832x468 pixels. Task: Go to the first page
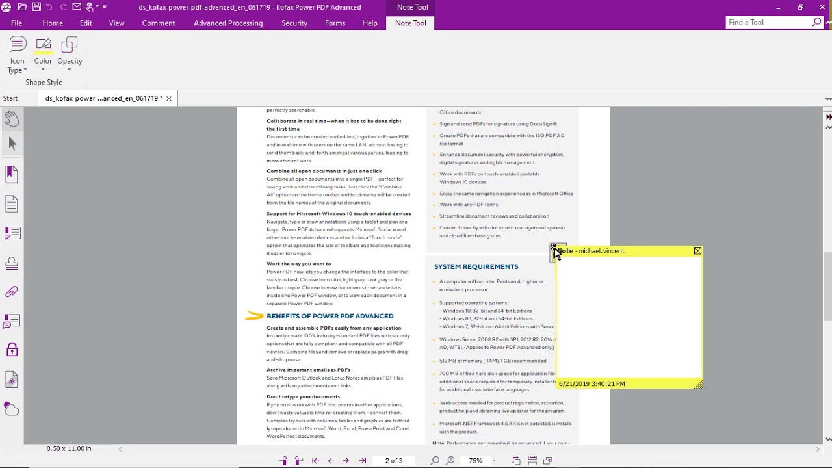(315, 461)
